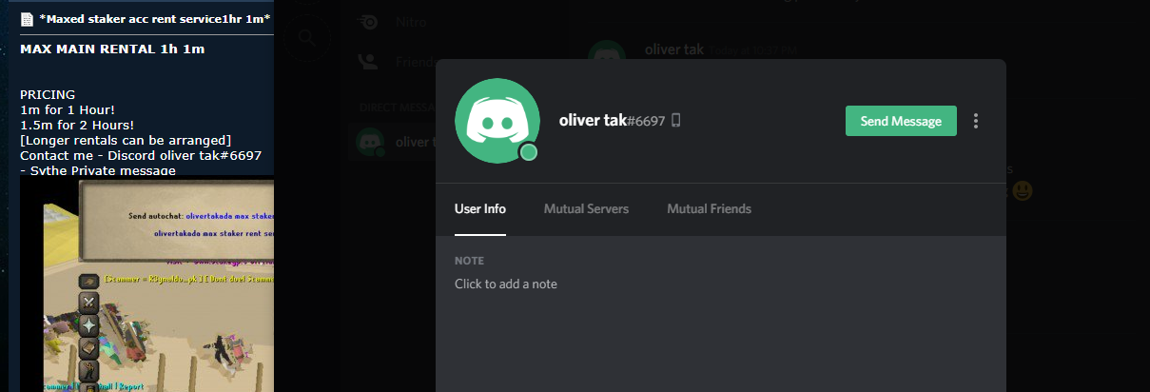Click the document icon beside post title
Viewport: 1150px width, 392px height.
[27, 19]
